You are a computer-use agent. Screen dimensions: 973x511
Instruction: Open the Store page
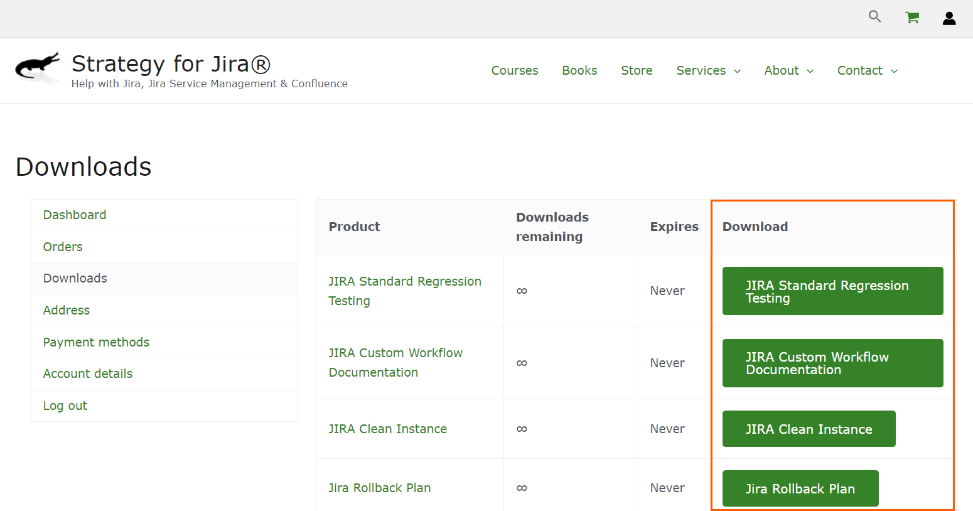coord(636,71)
